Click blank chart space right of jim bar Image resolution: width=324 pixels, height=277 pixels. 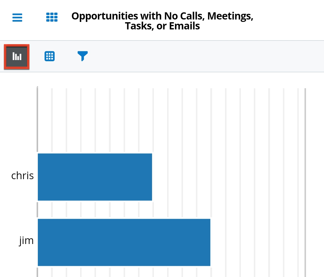click(258, 242)
